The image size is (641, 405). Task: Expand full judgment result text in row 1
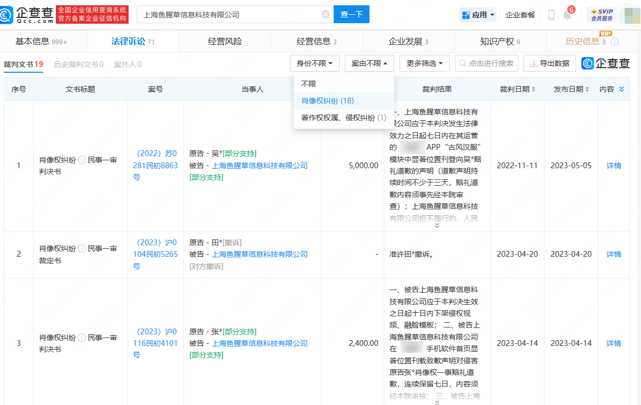(436, 225)
